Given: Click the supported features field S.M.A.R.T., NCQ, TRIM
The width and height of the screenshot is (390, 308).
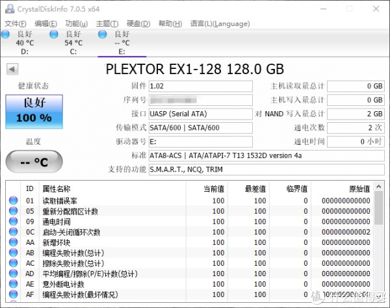Looking at the screenshot, I should click(x=266, y=170).
